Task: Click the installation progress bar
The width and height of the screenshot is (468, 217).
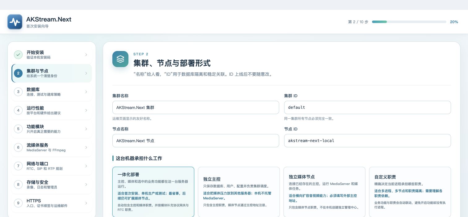Action: (409, 22)
